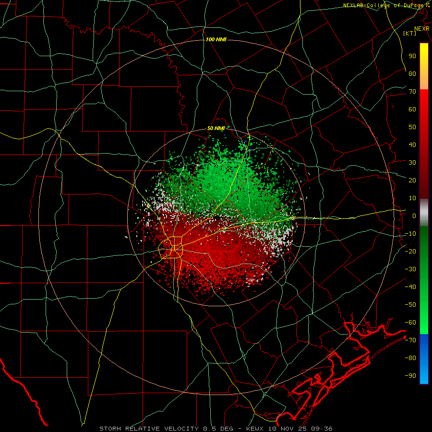This screenshot has width=432, height=432.
Task: Click the 90 value on velocity scale
Action: [412, 56]
